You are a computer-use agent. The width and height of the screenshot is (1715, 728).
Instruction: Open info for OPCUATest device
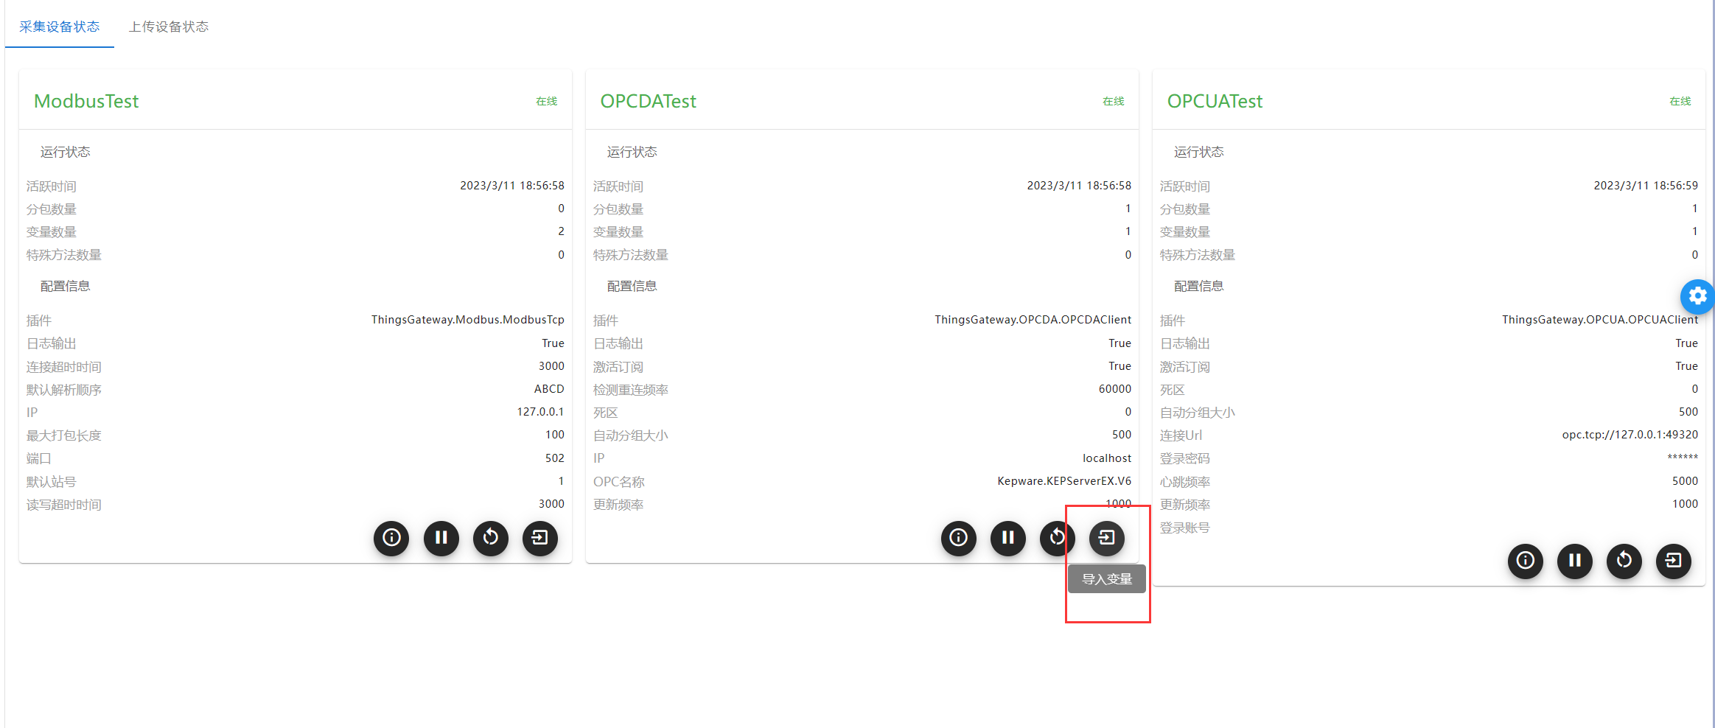tap(1525, 561)
